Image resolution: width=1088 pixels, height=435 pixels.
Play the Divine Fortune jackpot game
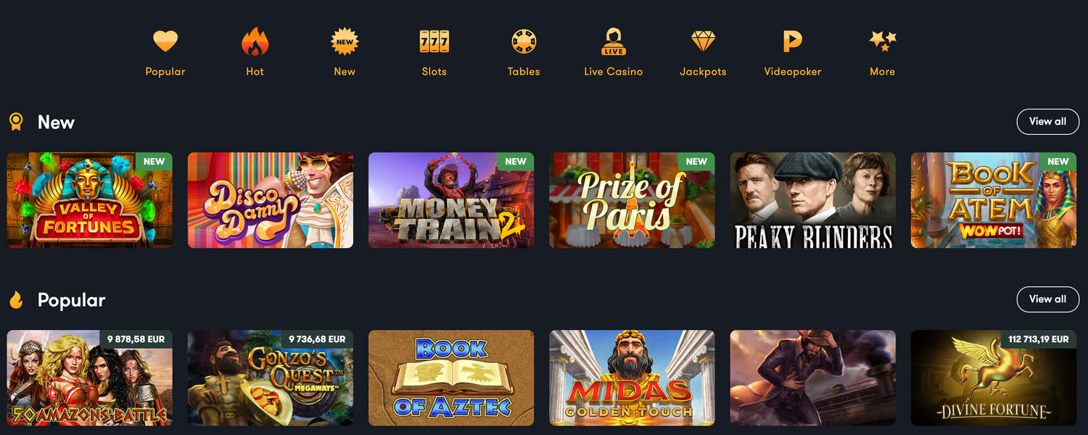pos(994,378)
